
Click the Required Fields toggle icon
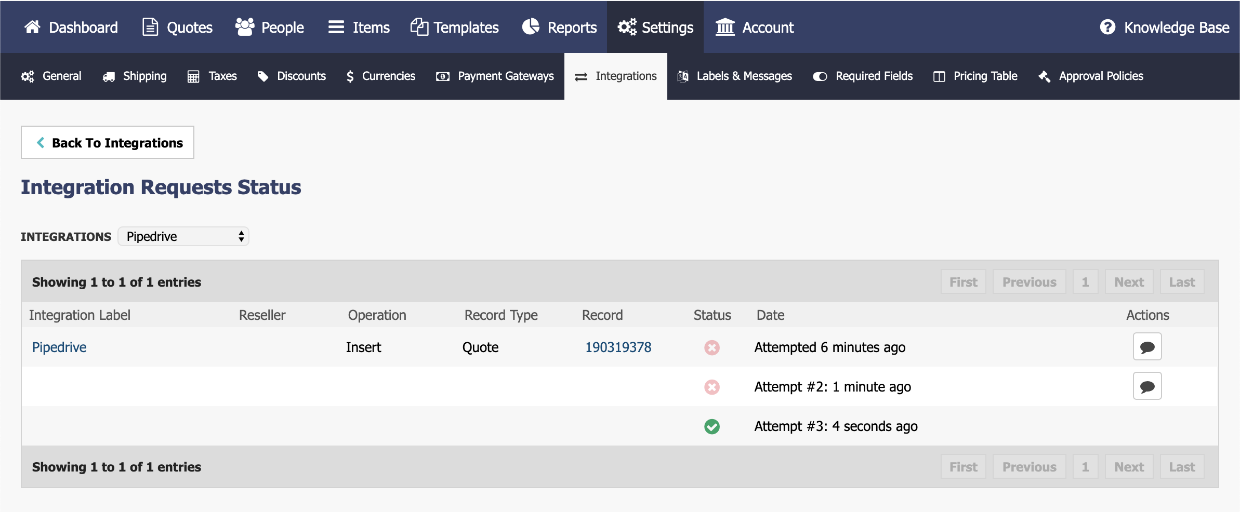coord(820,77)
